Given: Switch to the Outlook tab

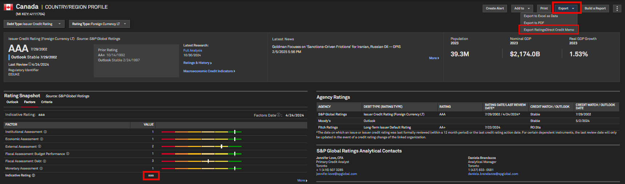Looking at the screenshot, I should 12,102.
